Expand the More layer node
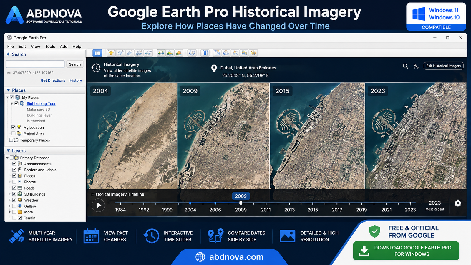The width and height of the screenshot is (471, 265). pos(10,212)
